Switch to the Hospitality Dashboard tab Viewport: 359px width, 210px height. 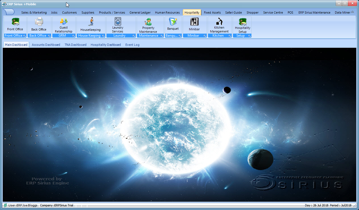(x=106, y=45)
